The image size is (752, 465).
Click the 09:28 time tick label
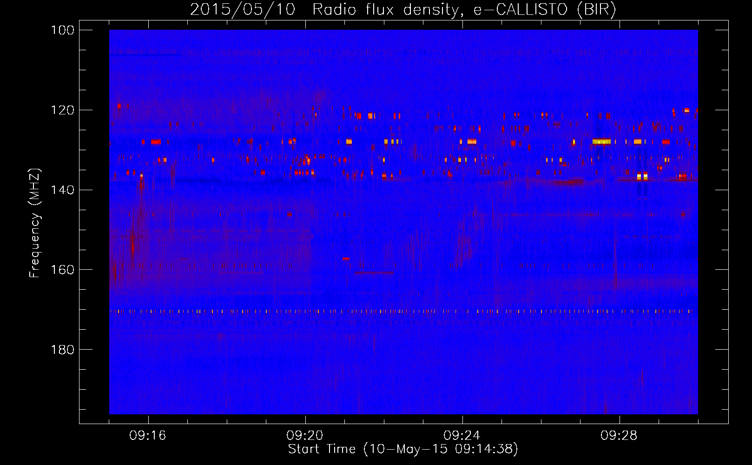pos(620,436)
